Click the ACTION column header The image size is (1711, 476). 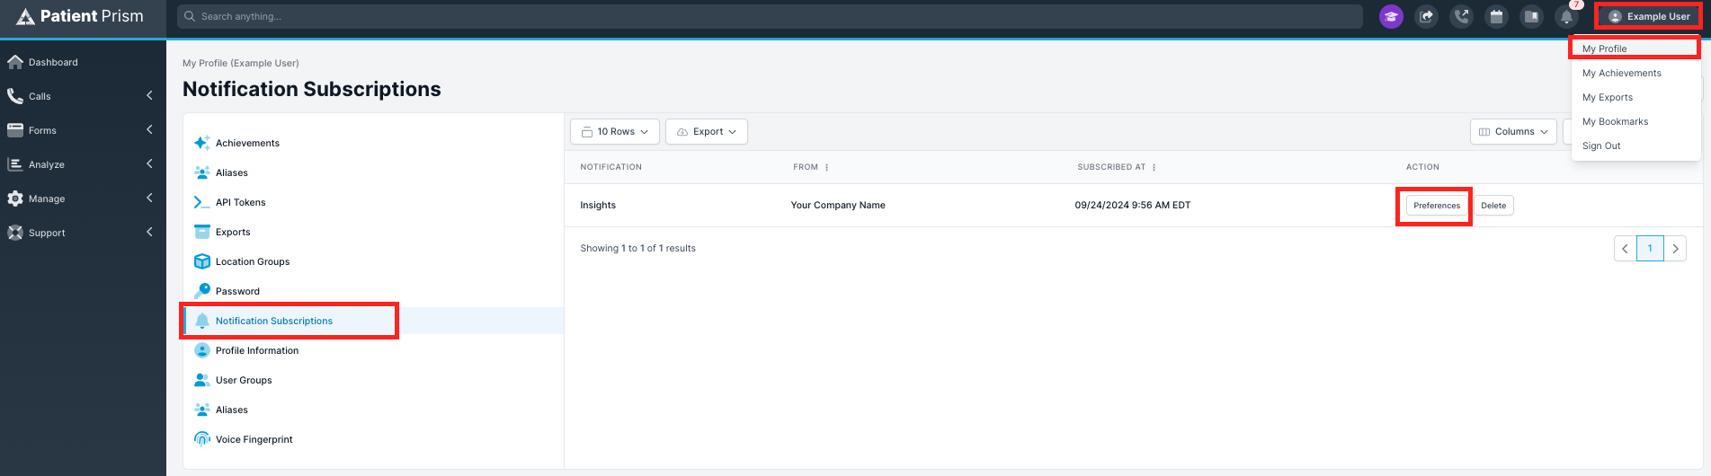pos(1422,167)
